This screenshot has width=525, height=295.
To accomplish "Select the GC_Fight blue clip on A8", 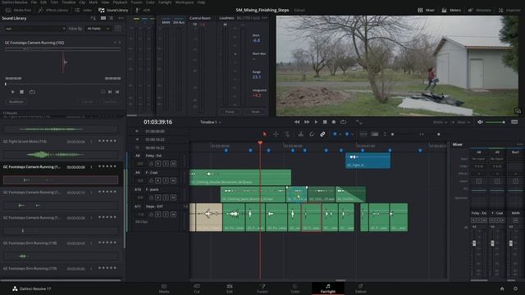I will 367,161.
